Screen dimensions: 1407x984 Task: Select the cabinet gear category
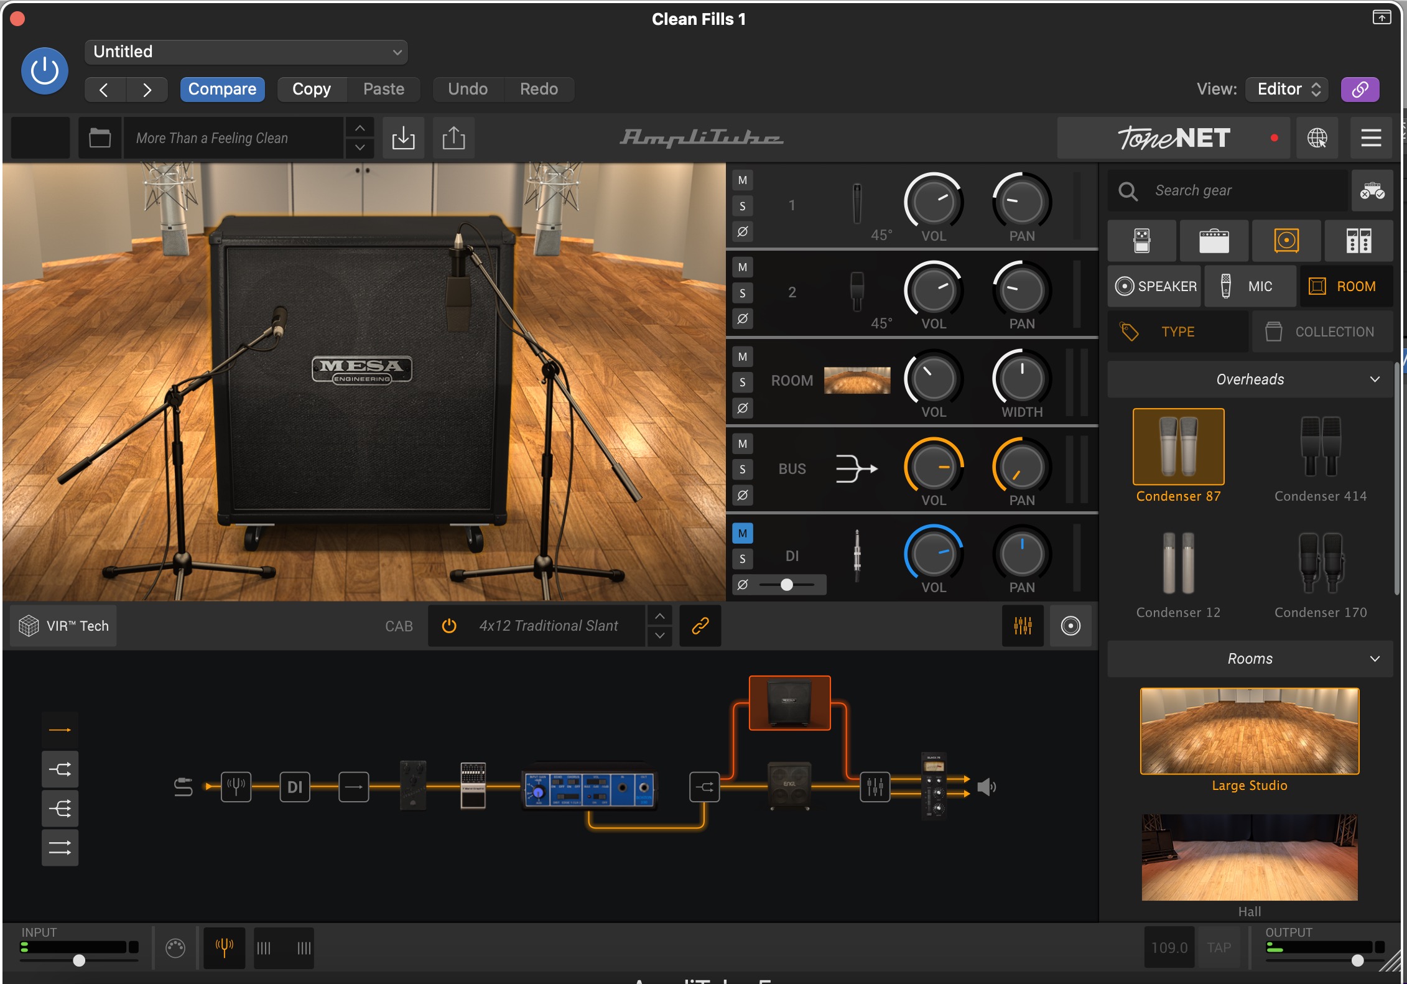pyautogui.click(x=1286, y=240)
